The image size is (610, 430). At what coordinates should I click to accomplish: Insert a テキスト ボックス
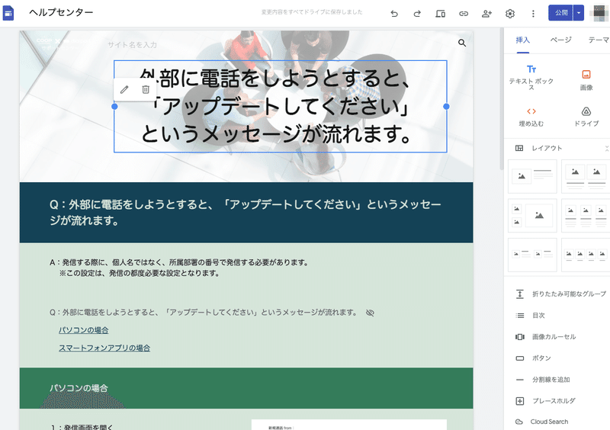(531, 77)
